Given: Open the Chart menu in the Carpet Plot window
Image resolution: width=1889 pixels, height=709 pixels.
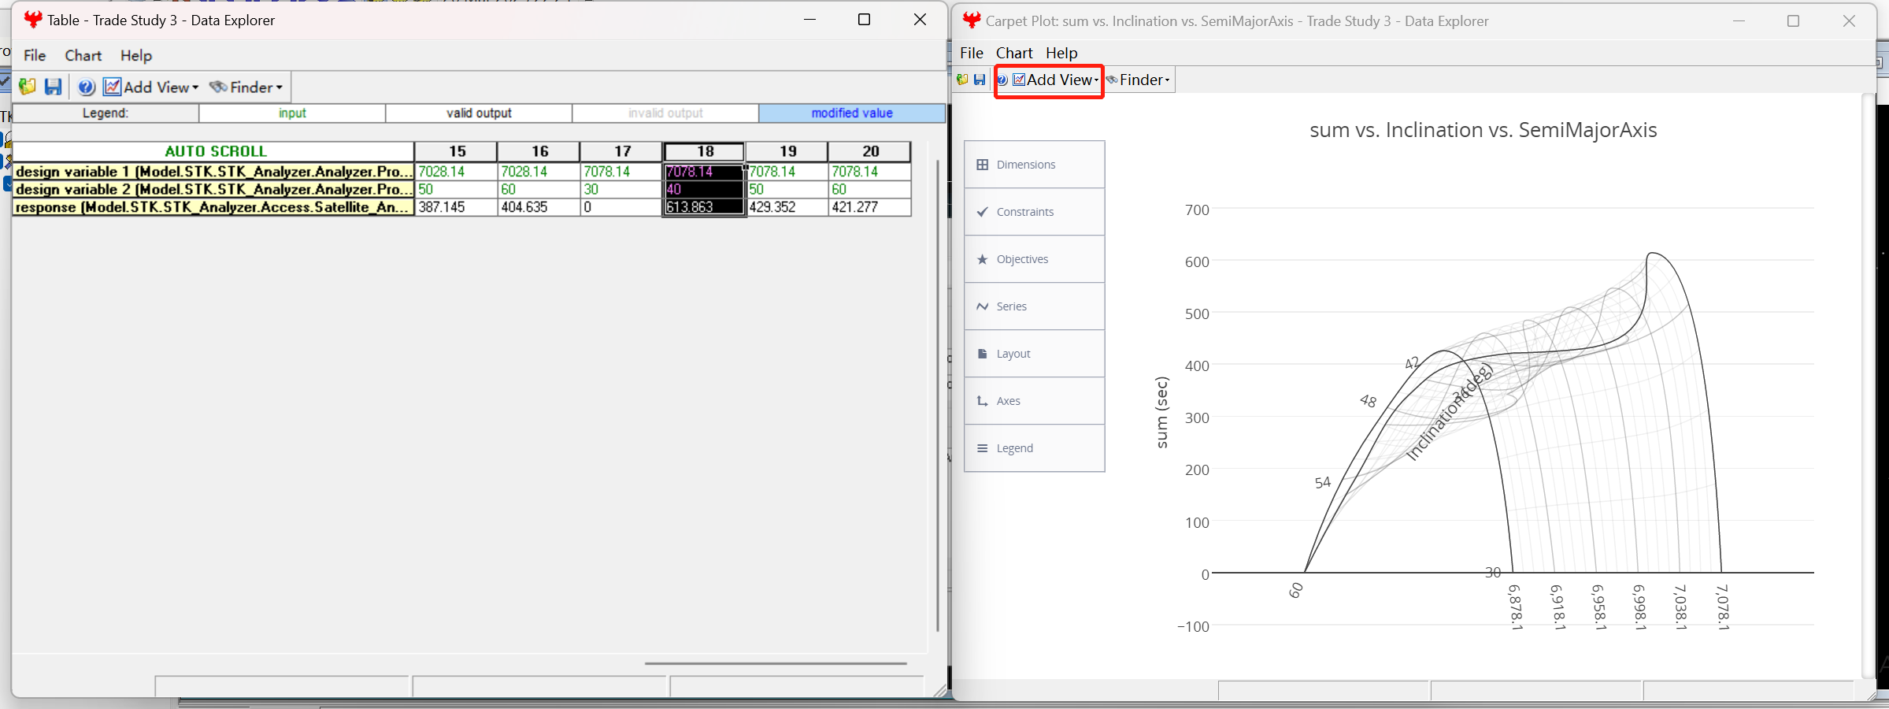Looking at the screenshot, I should click(x=1014, y=53).
